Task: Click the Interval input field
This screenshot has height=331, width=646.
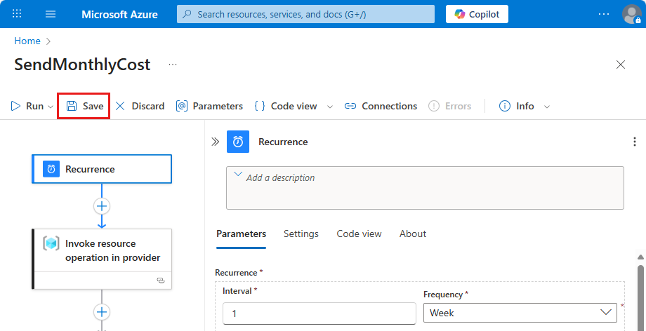Action: (x=319, y=313)
